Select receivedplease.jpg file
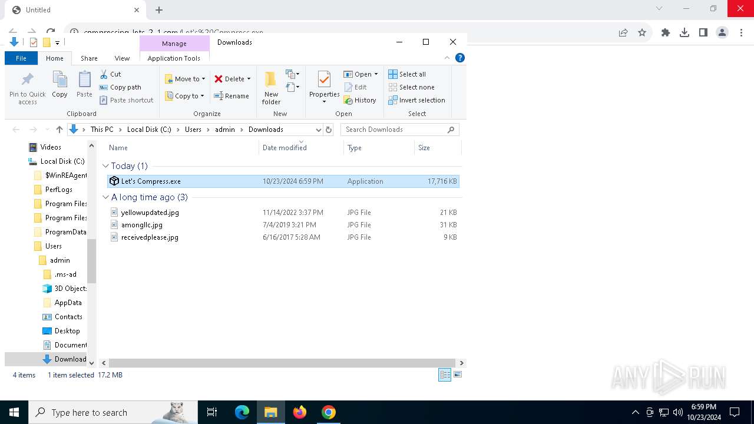Viewport: 754px width, 424px height. click(x=283, y=237)
